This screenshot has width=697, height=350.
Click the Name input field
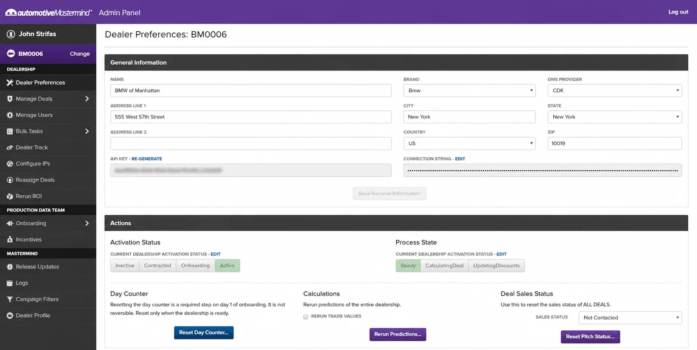251,91
